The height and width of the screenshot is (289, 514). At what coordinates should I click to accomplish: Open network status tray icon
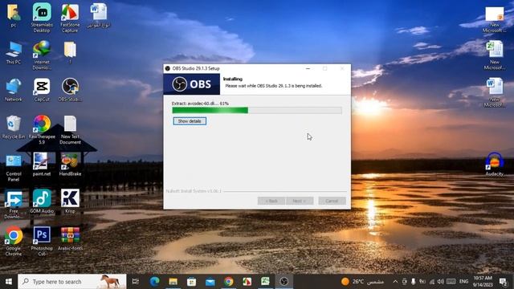[432, 282]
